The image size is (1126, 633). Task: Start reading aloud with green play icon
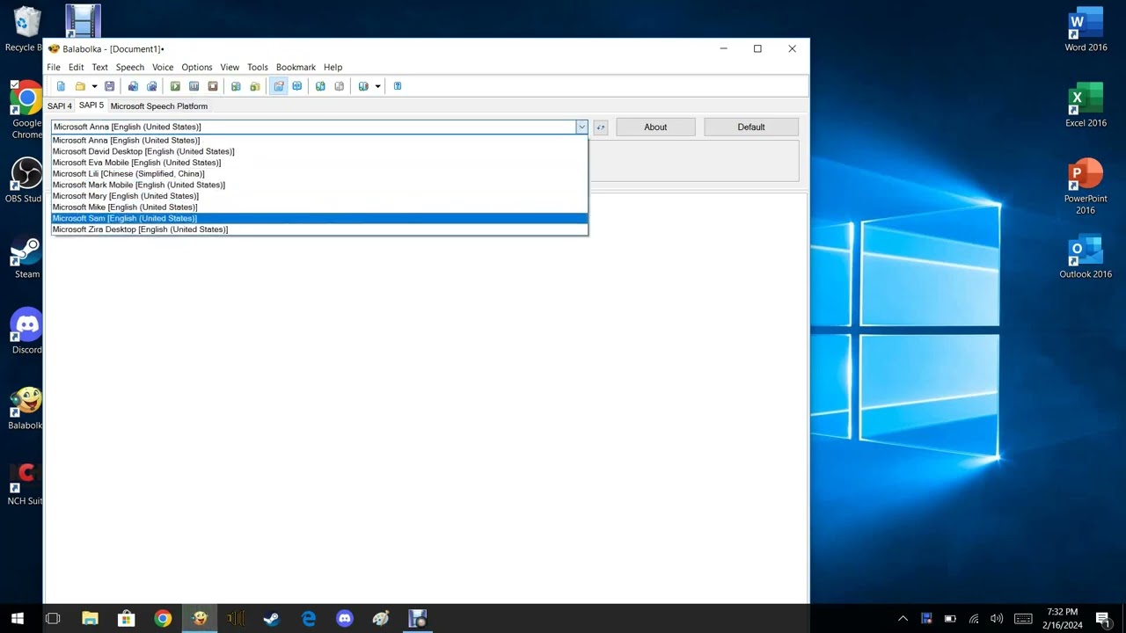click(175, 86)
